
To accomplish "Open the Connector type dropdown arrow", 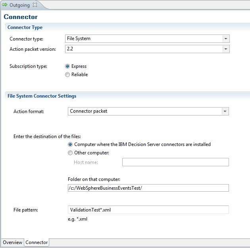I will pyautogui.click(x=226, y=39).
